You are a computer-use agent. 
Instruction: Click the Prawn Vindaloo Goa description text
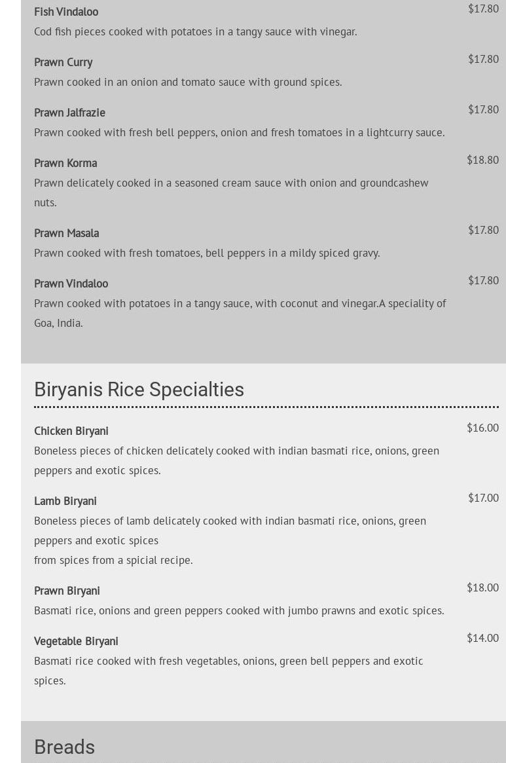240,313
